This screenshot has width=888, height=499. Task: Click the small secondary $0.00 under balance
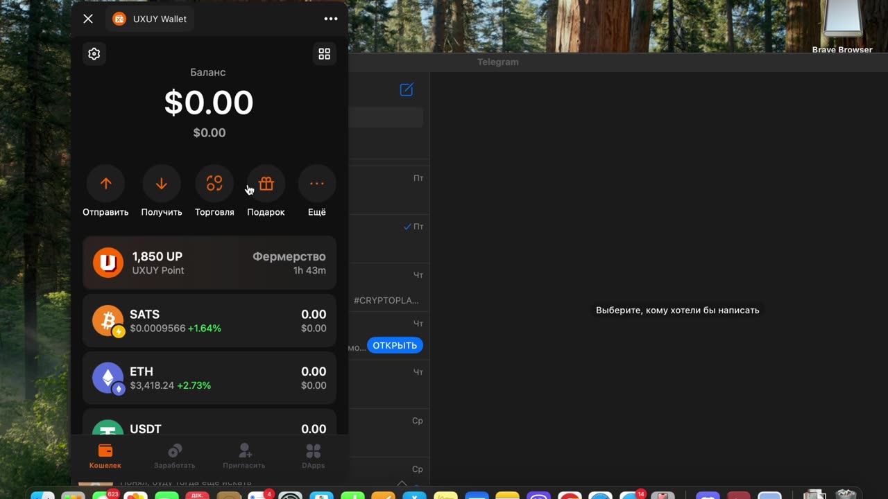(x=210, y=132)
